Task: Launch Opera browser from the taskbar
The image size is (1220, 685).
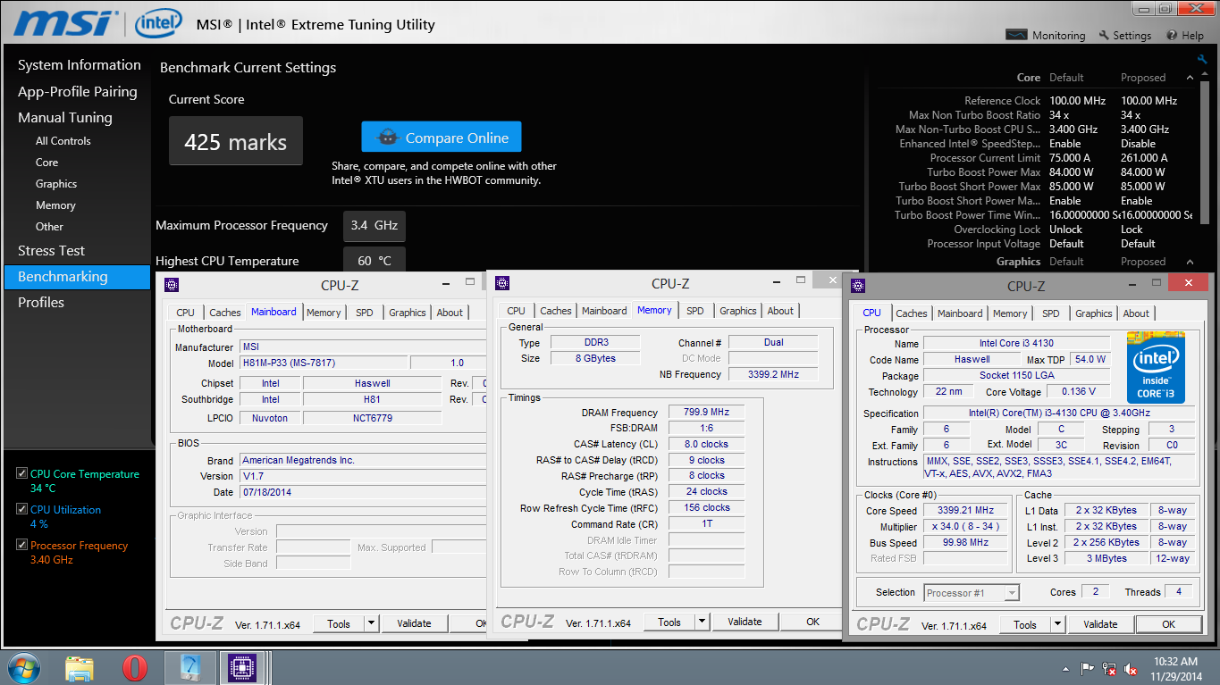Action: point(135,668)
